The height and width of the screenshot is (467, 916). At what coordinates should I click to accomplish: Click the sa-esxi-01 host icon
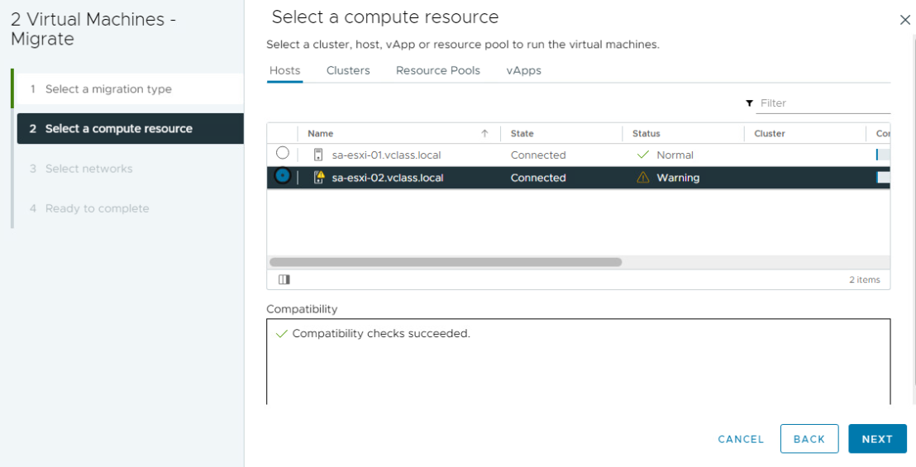click(318, 155)
